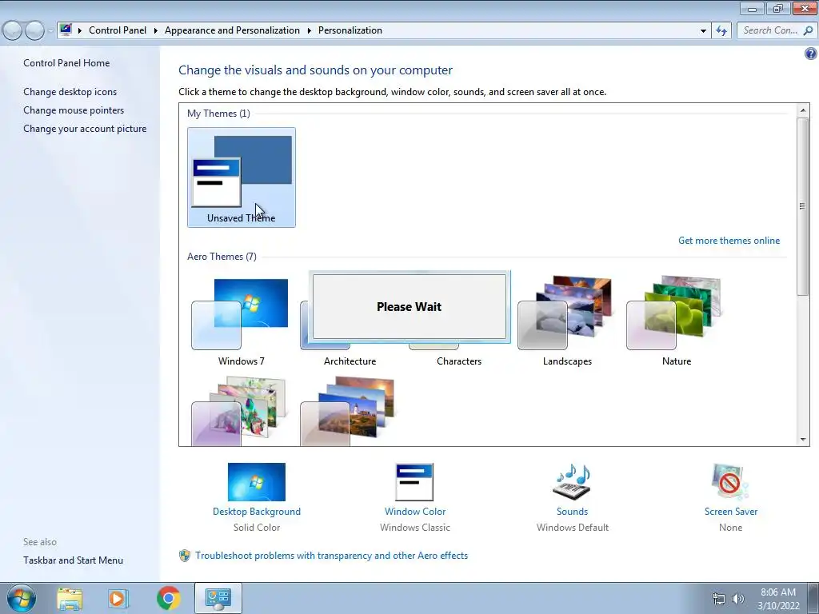This screenshot has height=614, width=819.
Task: Click Appearance and Personalization breadcrumb
Action: click(232, 30)
